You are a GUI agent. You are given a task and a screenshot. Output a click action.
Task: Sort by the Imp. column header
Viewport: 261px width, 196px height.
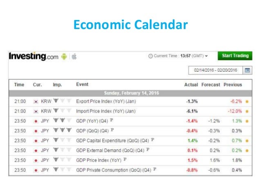tap(57, 85)
